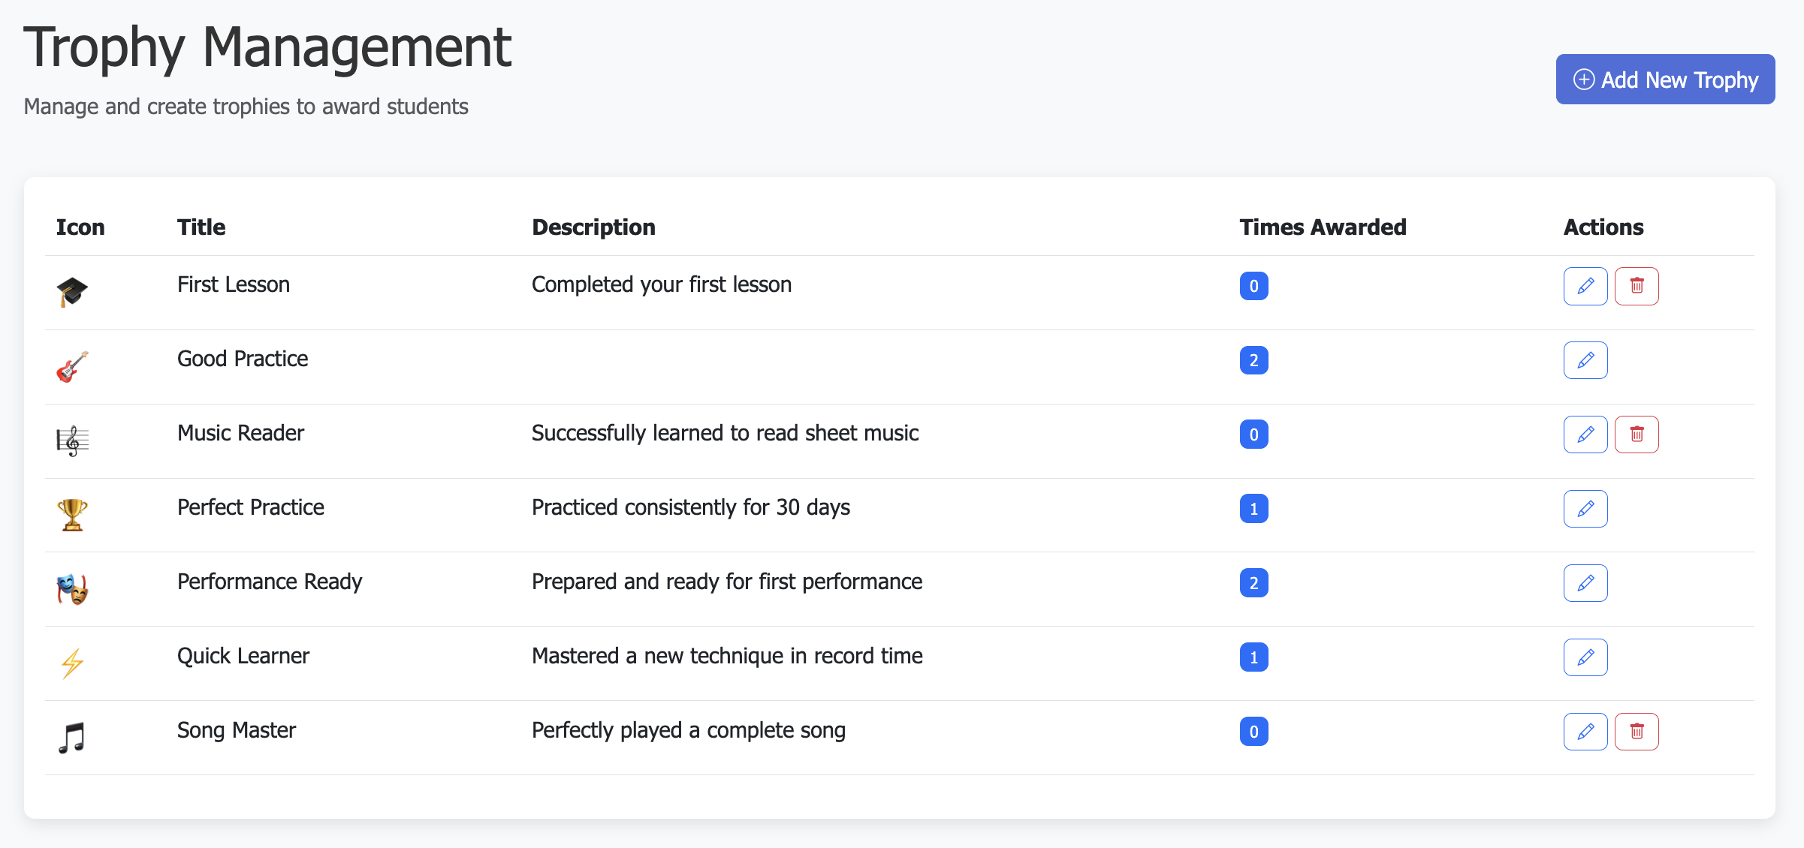Remove the Song Master trophy
The width and height of the screenshot is (1804, 848).
(x=1636, y=732)
